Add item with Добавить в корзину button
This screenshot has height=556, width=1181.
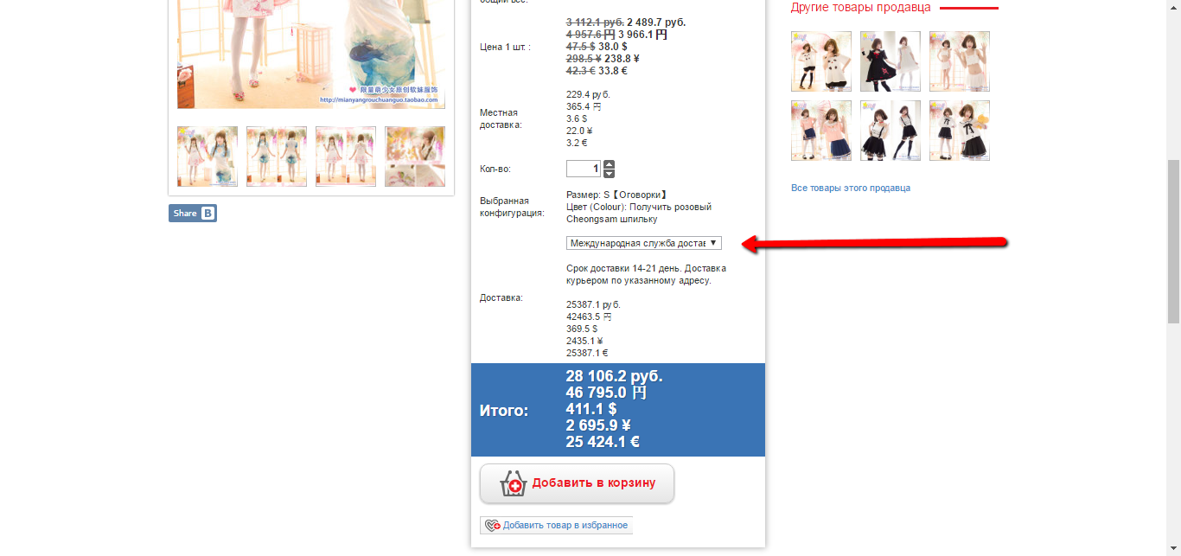578,483
